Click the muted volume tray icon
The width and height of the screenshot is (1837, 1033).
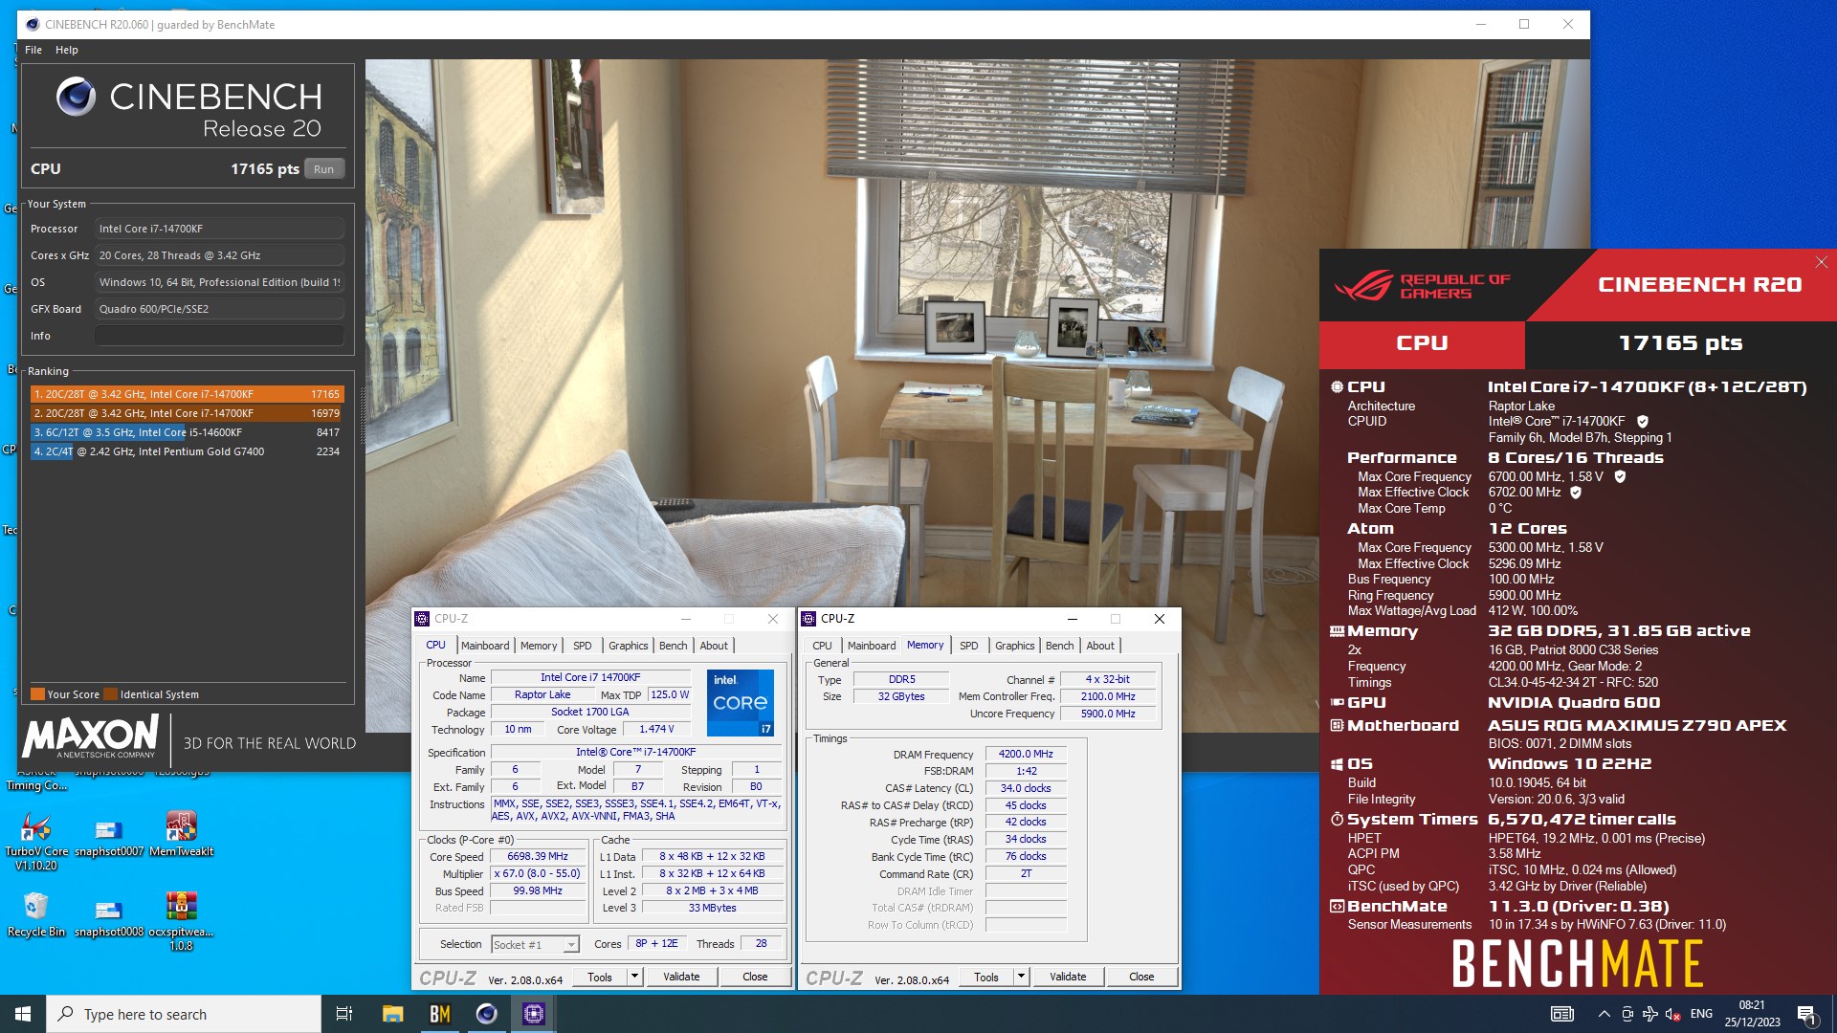(1672, 1014)
